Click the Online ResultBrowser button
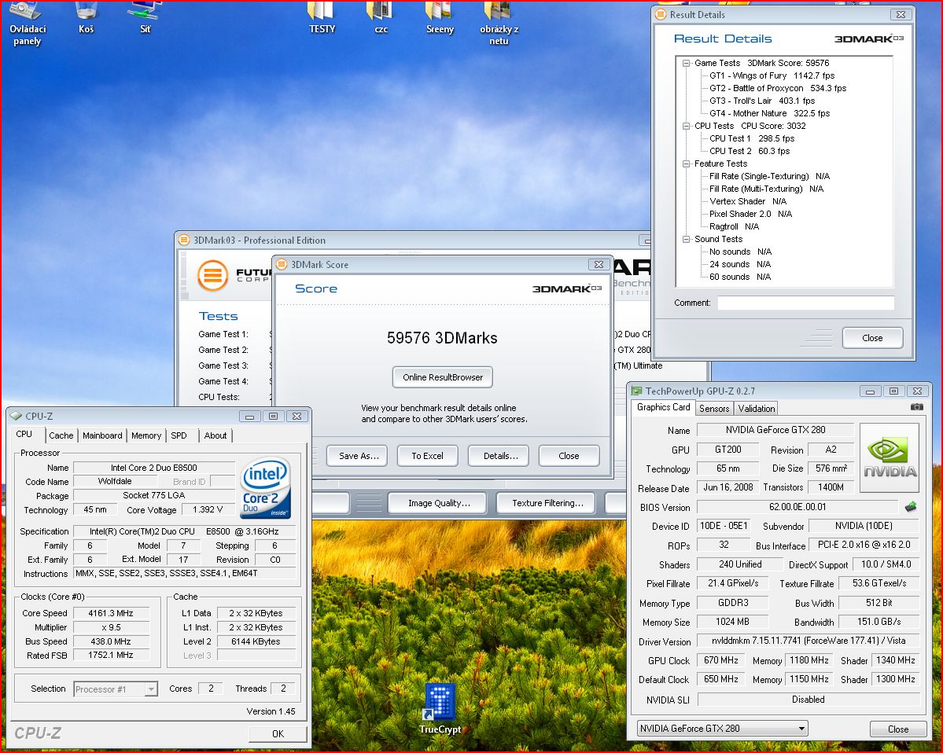 (x=442, y=377)
